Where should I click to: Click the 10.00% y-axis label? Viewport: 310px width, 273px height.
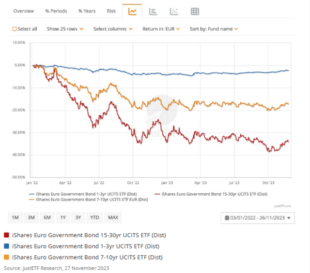(x=19, y=42)
